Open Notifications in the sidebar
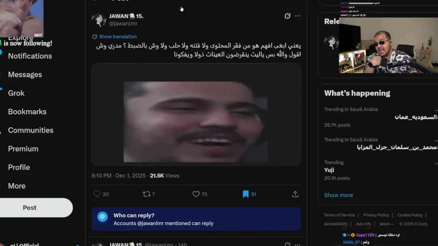 pos(30,56)
